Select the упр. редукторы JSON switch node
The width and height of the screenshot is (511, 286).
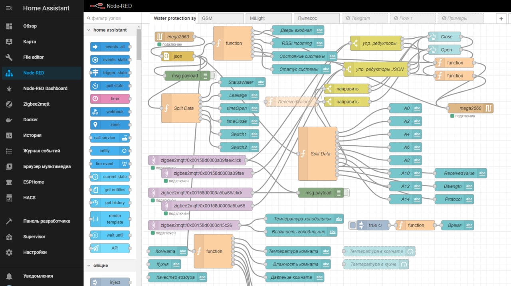(x=376, y=69)
